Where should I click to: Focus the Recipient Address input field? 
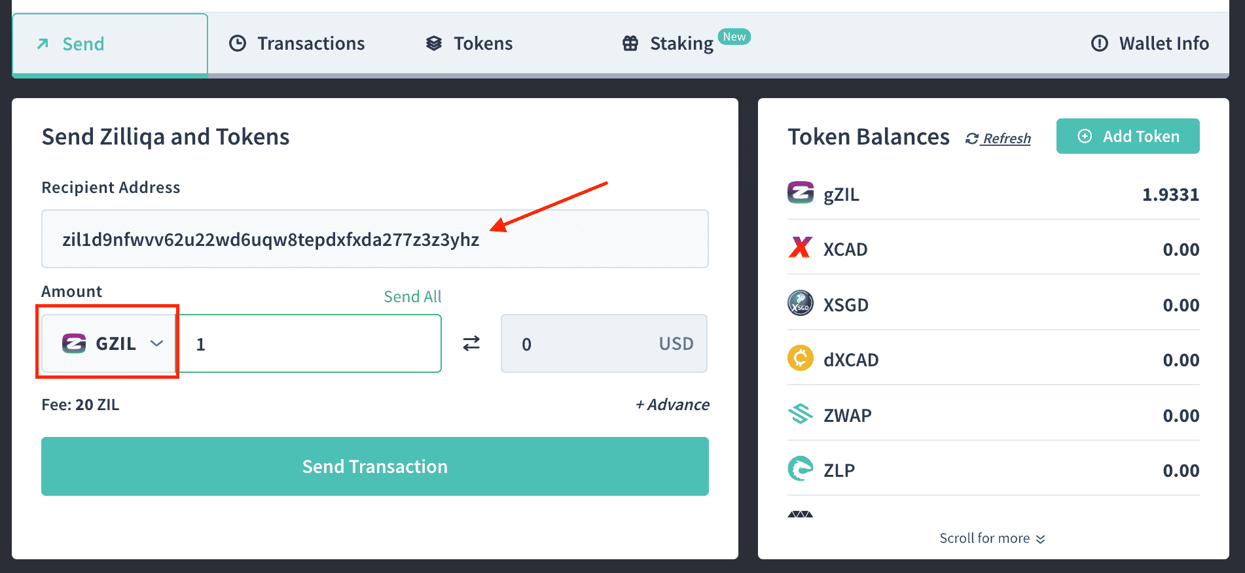tap(375, 239)
